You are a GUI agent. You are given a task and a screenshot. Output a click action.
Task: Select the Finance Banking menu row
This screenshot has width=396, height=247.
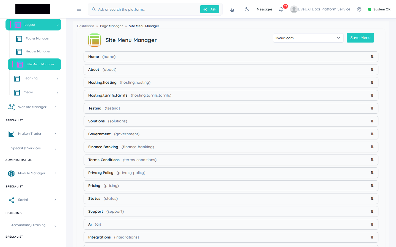(x=231, y=147)
